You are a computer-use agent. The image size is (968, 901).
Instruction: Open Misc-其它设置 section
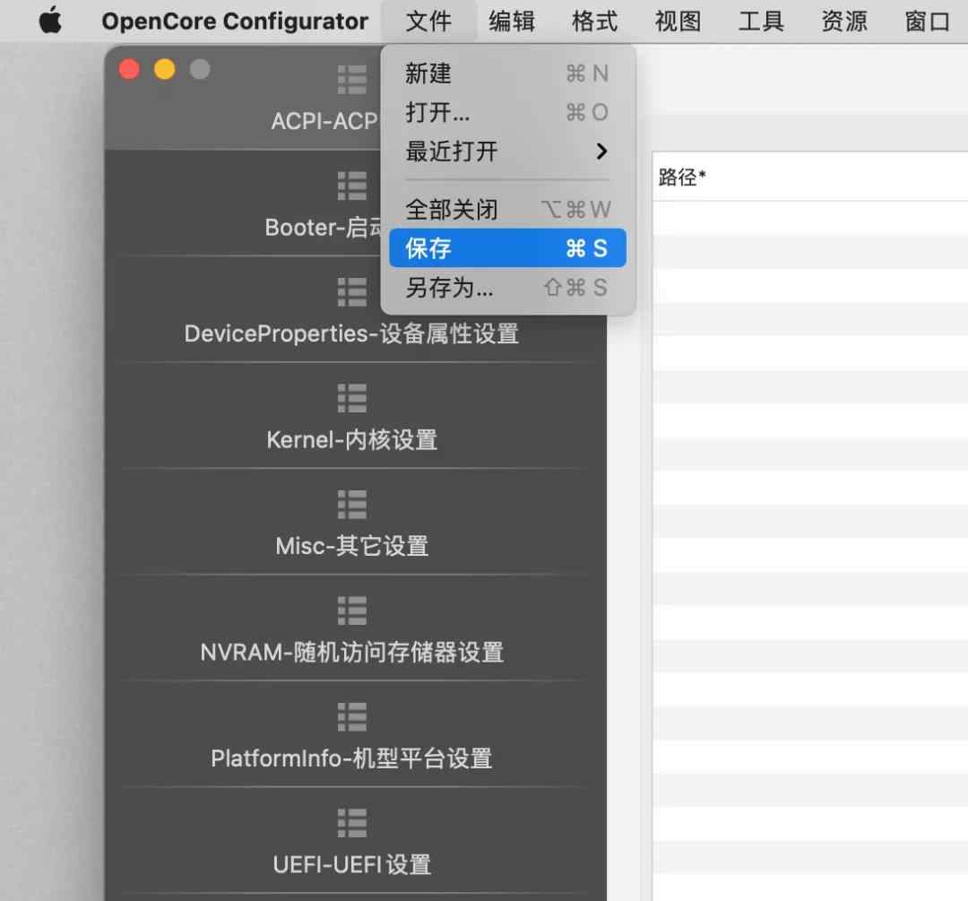(352, 547)
